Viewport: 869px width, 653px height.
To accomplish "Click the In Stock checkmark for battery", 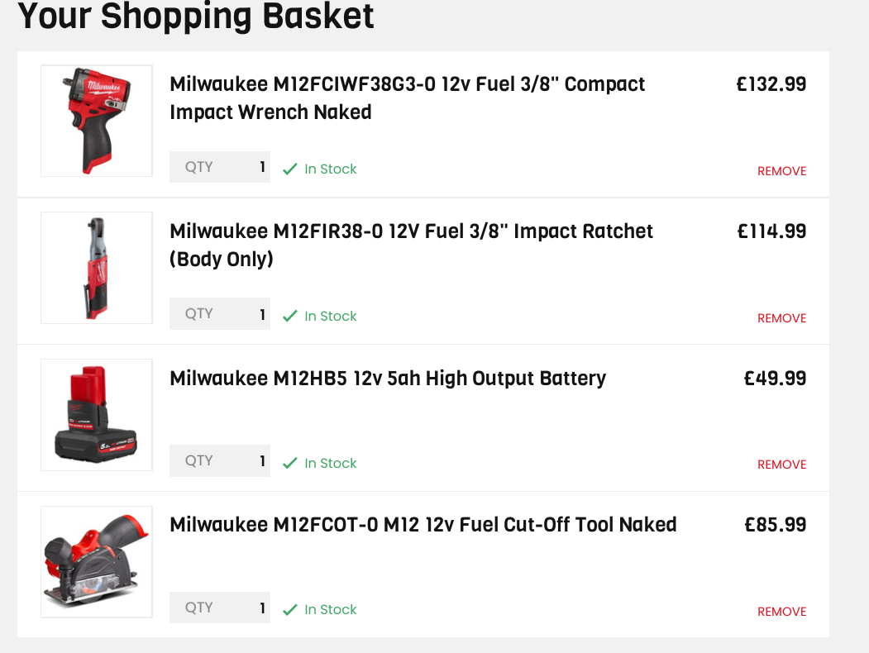I will 290,463.
